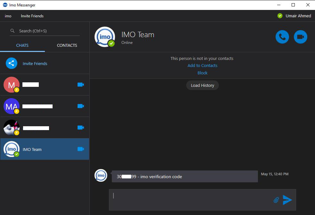
Task: Open the Invite Friends menu item
Action: [32, 16]
